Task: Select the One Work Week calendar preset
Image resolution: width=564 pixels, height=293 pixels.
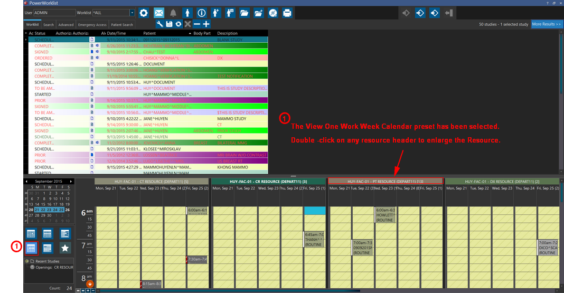Action: 32,248
